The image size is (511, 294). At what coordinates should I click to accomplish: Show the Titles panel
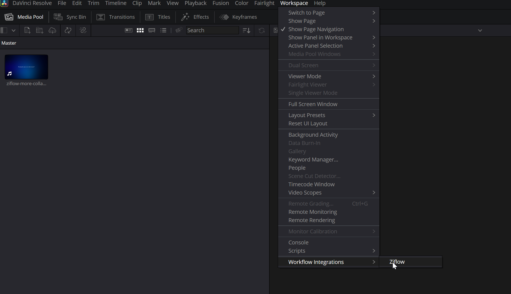tap(158, 17)
